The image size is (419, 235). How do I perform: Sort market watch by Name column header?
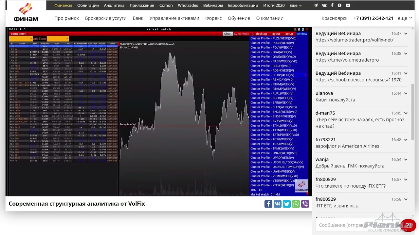click(22, 44)
